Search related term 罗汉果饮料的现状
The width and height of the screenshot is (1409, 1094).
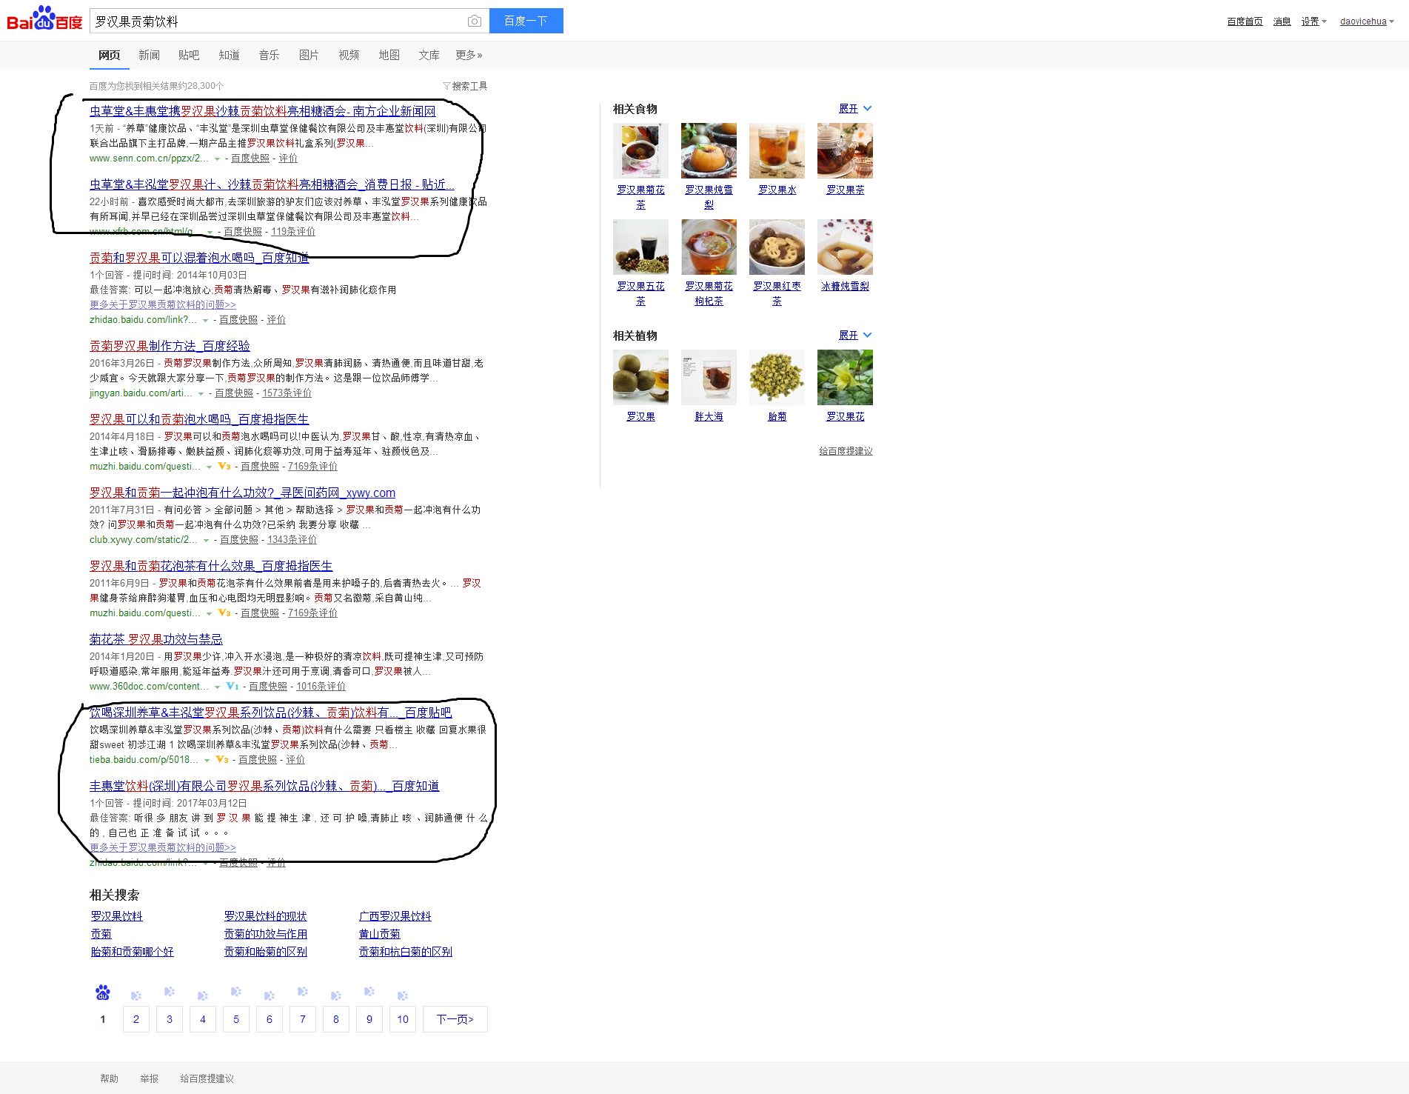265,916
